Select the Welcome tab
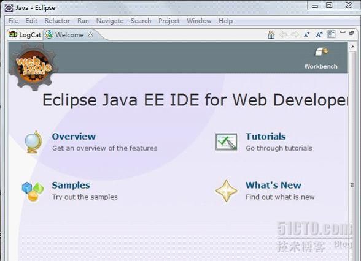This screenshot has height=261, width=361. pyautogui.click(x=69, y=35)
